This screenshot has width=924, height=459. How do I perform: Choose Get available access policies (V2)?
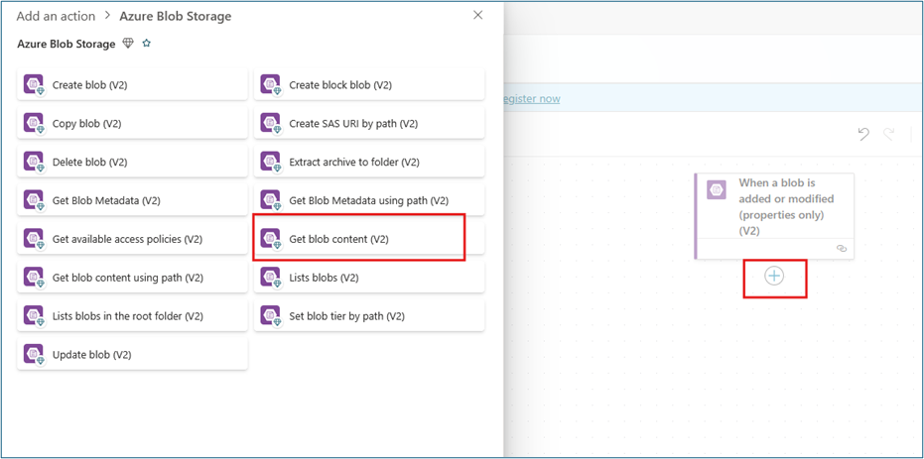coord(132,239)
